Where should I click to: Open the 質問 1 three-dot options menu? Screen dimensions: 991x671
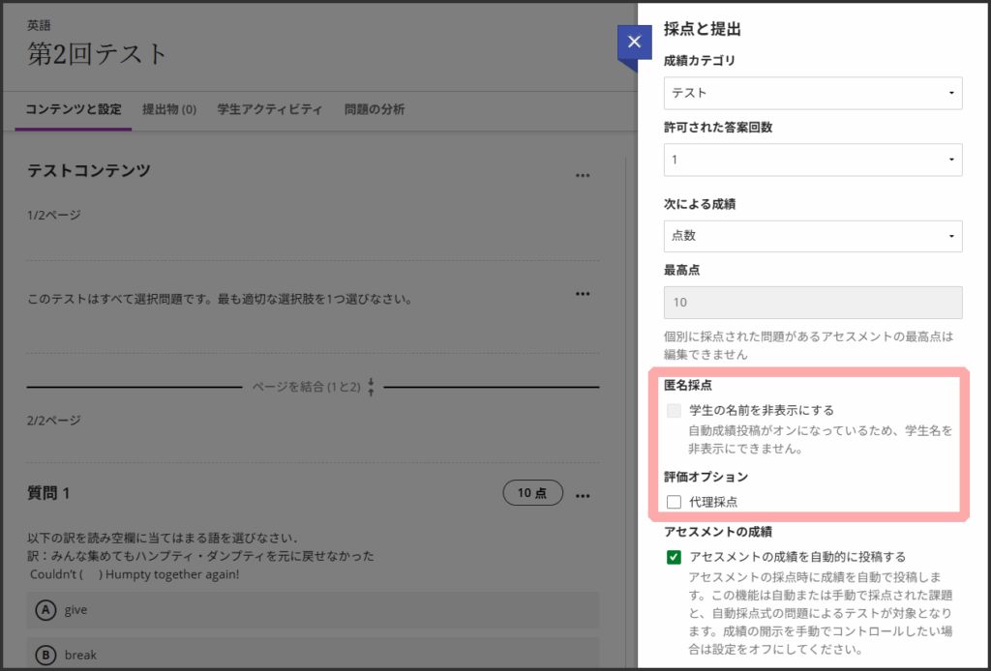(582, 495)
